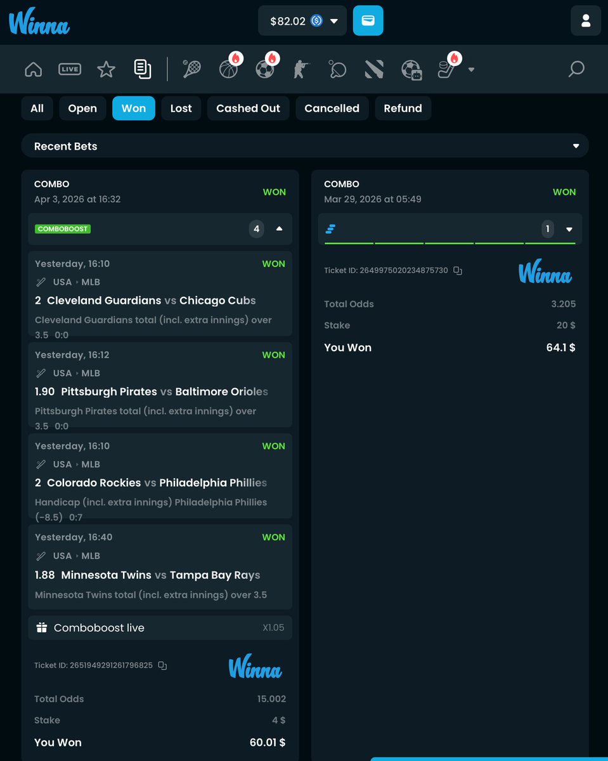Click the baseball icon in the Rockies bet row
Image resolution: width=608 pixels, height=761 pixels.
coord(41,465)
